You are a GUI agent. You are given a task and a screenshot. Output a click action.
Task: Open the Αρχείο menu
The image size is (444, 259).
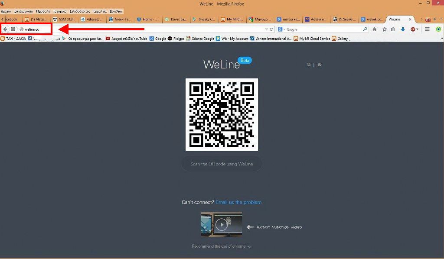[x=6, y=11]
